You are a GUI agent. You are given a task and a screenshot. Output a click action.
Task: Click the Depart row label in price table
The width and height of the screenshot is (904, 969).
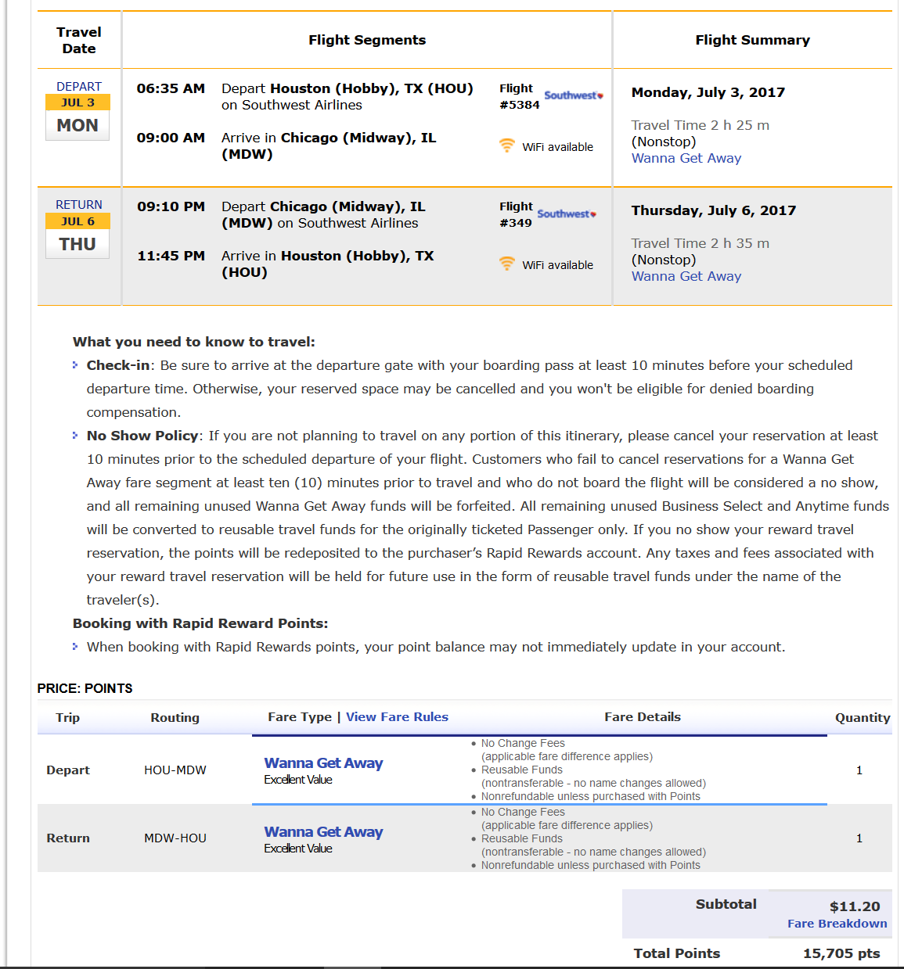68,770
